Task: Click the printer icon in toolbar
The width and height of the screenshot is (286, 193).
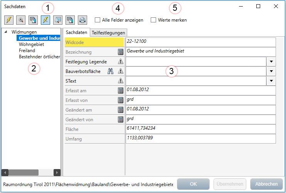Action: pos(82,20)
